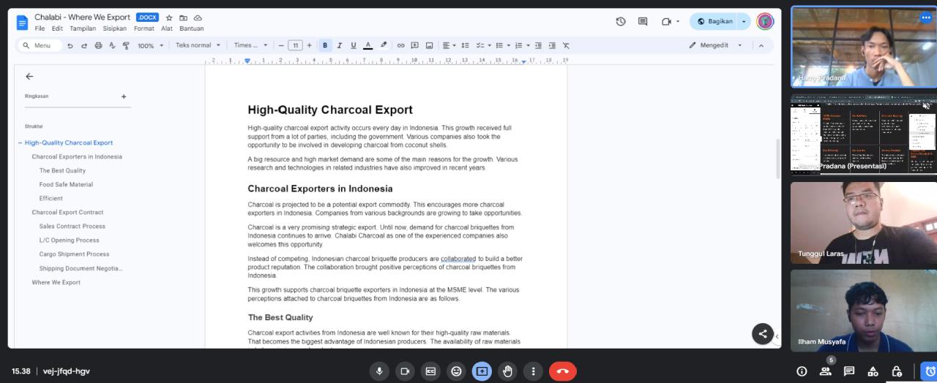Screen dimensions: 937x383
Task: Open the Mengedit editing mode dropdown
Action: tap(716, 45)
